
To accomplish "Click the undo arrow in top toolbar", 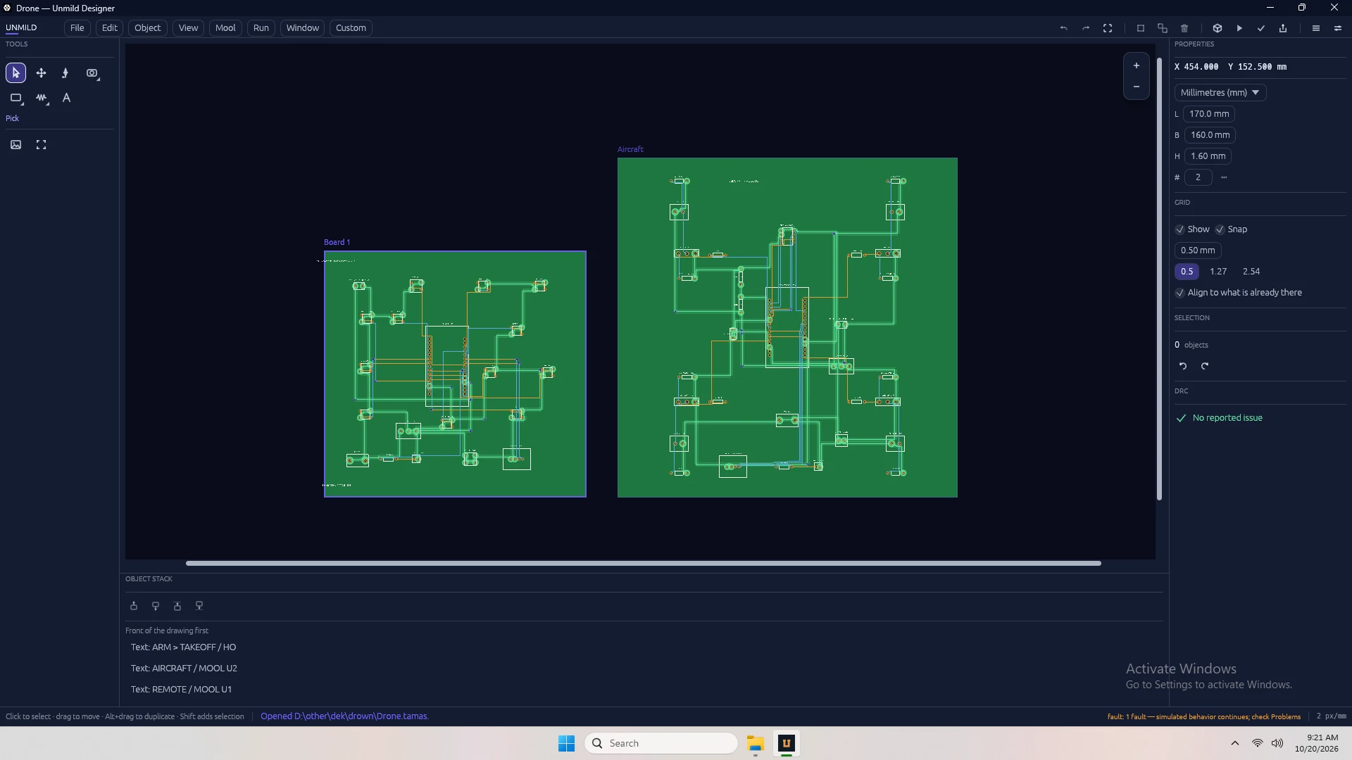I will tap(1064, 28).
